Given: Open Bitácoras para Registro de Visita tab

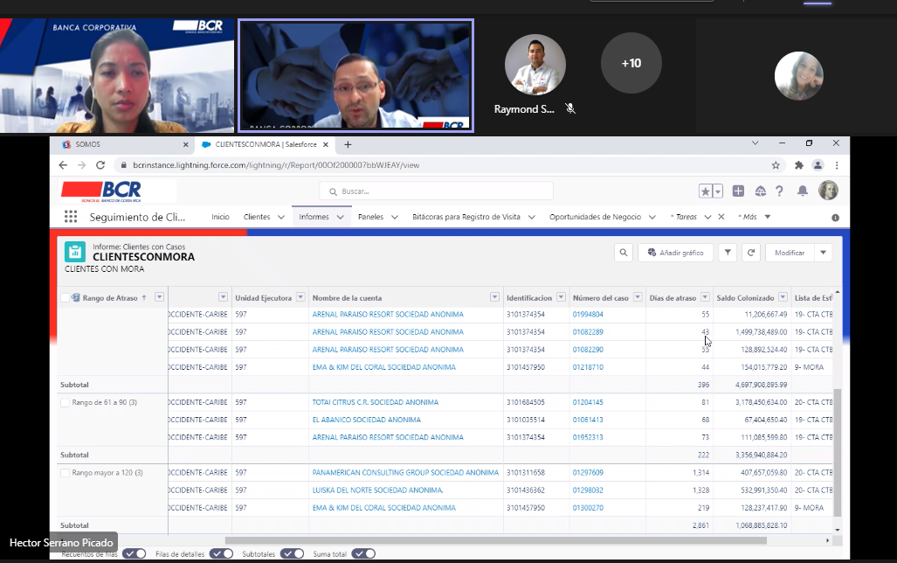Looking at the screenshot, I should 466,217.
